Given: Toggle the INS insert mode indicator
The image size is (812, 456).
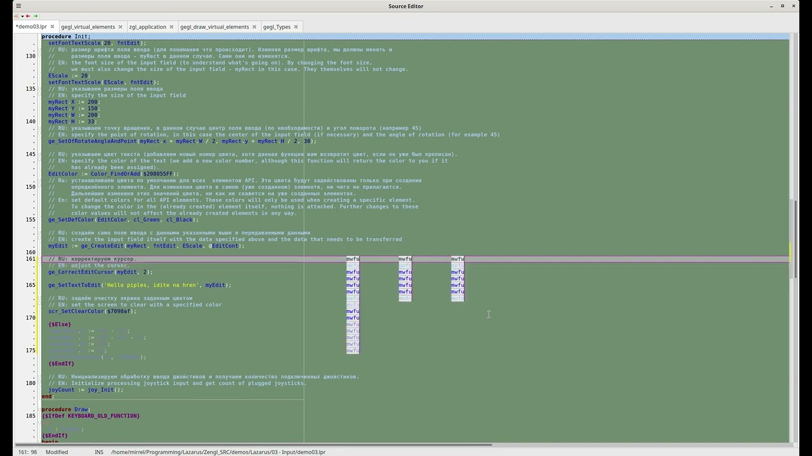Looking at the screenshot, I should 99,452.
